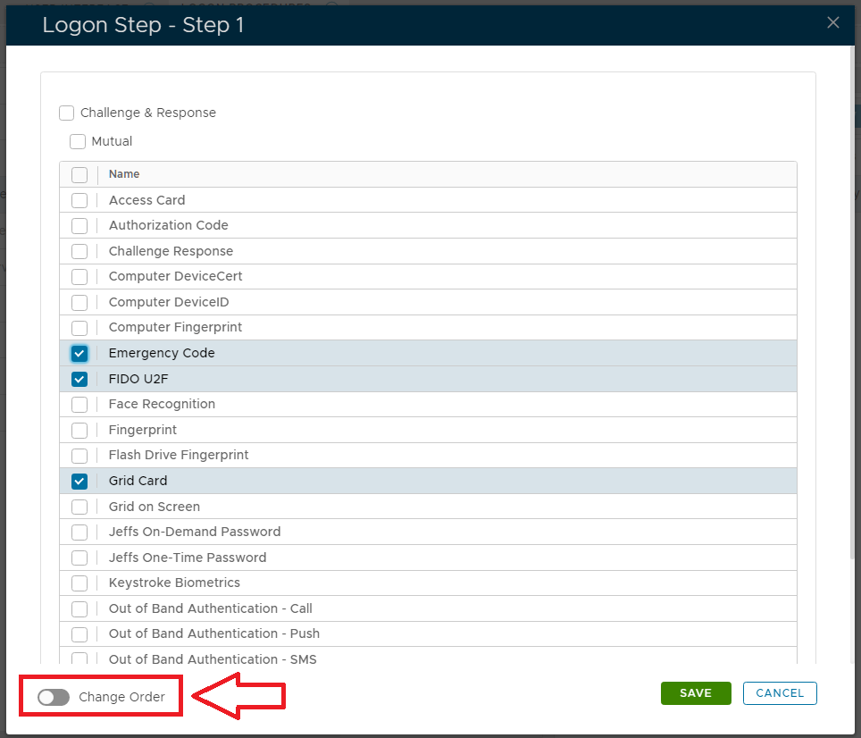Uncheck Grid Card authenticator
The image size is (861, 738).
point(79,481)
